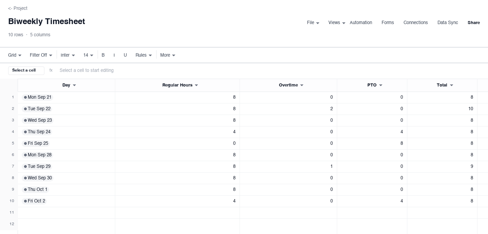Select Overtime value 2 for Tue Sep 22

tap(288, 109)
